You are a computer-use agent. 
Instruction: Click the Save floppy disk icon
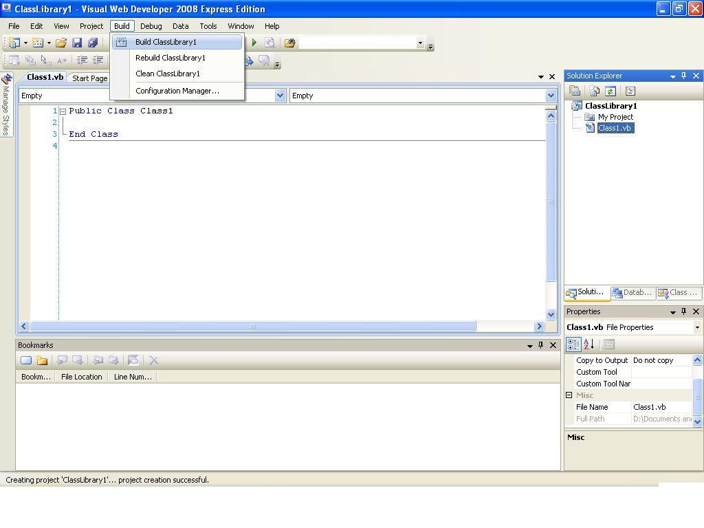pos(77,43)
